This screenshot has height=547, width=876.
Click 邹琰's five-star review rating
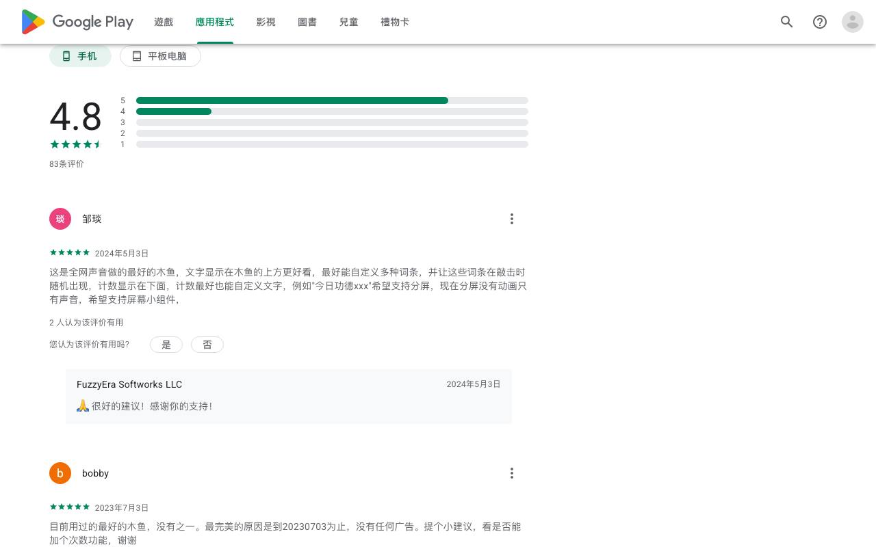coord(70,252)
